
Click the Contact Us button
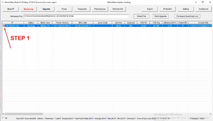(x=203, y=9)
